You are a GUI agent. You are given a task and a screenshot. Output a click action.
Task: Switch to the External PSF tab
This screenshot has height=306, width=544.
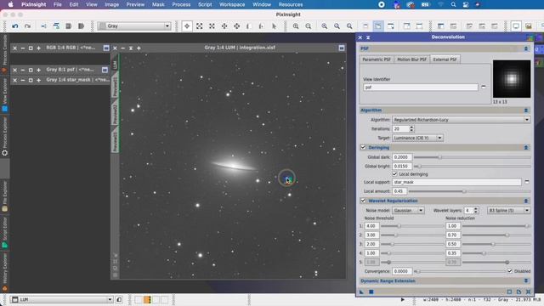(x=445, y=59)
